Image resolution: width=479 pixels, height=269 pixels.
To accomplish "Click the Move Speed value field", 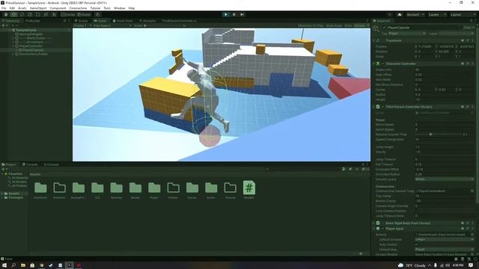I will pyautogui.click(x=445, y=125).
